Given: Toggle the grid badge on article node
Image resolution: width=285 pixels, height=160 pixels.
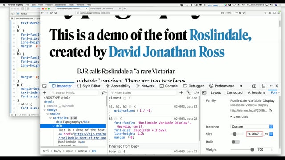Looking at the screenshot, I should (x=73, y=118).
